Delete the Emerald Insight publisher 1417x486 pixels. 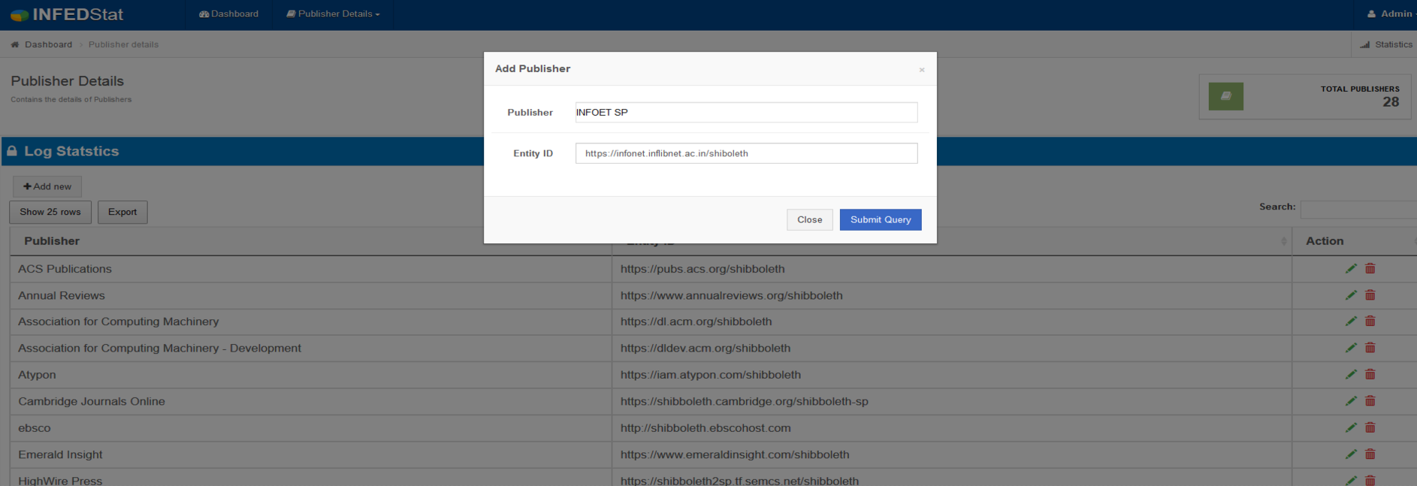pos(1370,454)
